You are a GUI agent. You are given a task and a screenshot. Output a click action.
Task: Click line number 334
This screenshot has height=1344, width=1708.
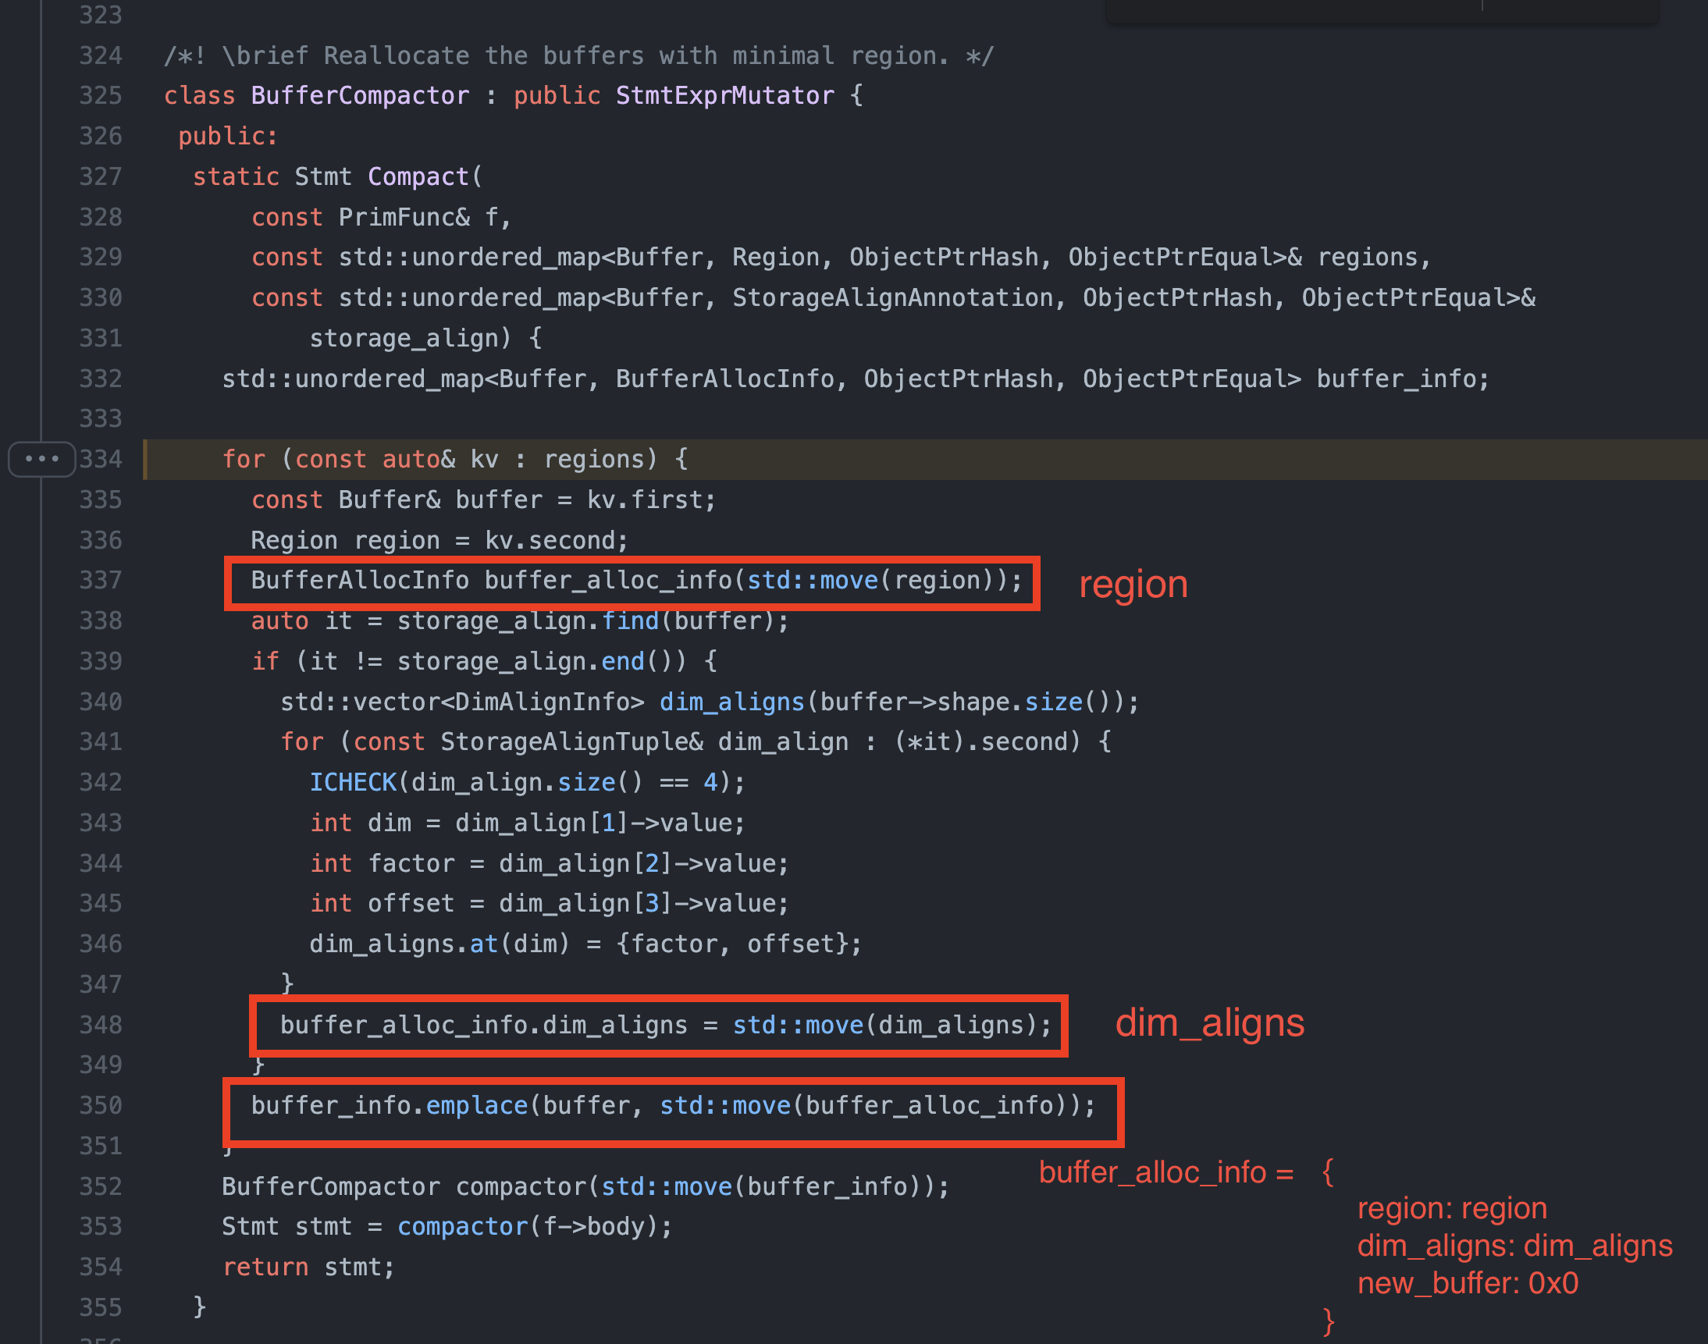click(101, 459)
